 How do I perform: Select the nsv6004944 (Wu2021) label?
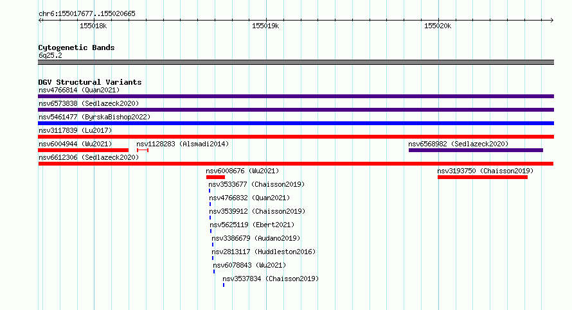(75, 144)
